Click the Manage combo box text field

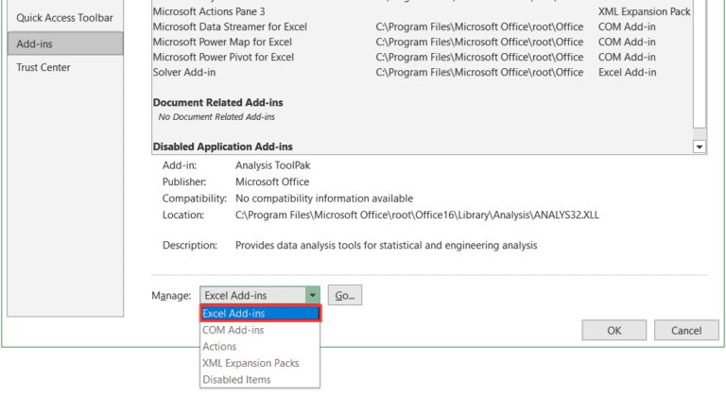coord(252,295)
